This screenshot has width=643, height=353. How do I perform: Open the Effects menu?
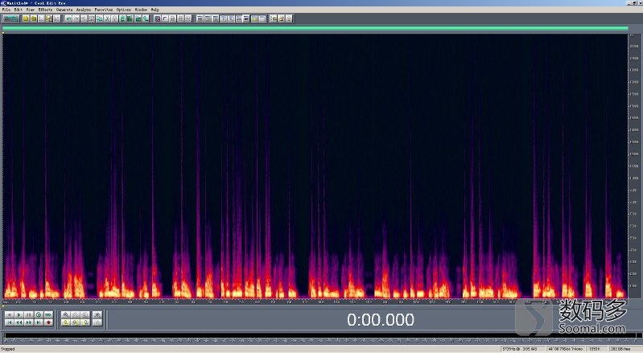pyautogui.click(x=45, y=10)
